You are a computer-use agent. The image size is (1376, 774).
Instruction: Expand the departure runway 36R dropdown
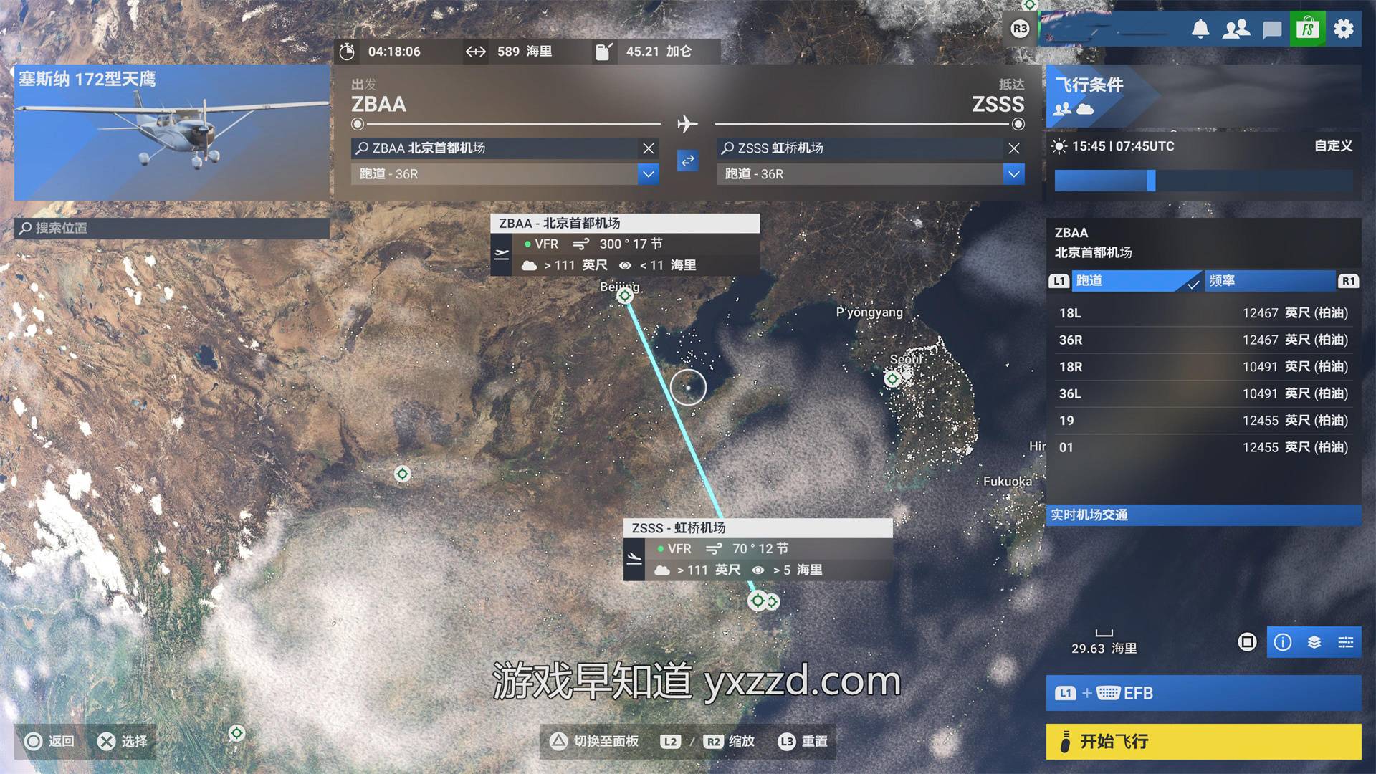[x=649, y=174]
